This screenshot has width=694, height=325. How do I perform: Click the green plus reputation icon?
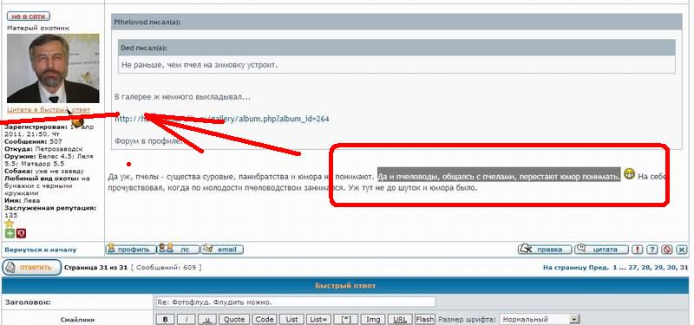tap(10, 233)
